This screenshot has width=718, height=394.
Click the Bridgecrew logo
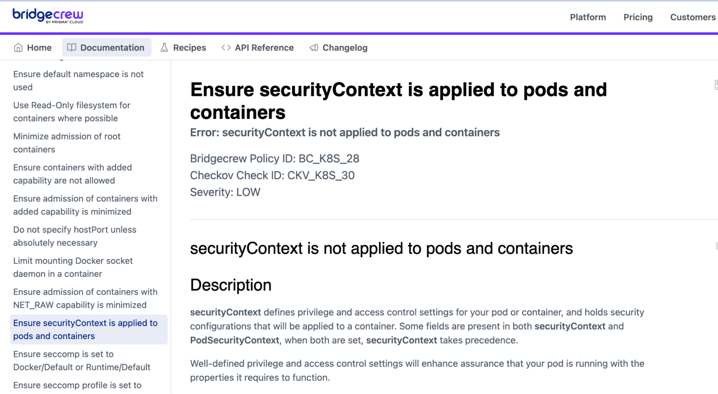[x=48, y=16]
